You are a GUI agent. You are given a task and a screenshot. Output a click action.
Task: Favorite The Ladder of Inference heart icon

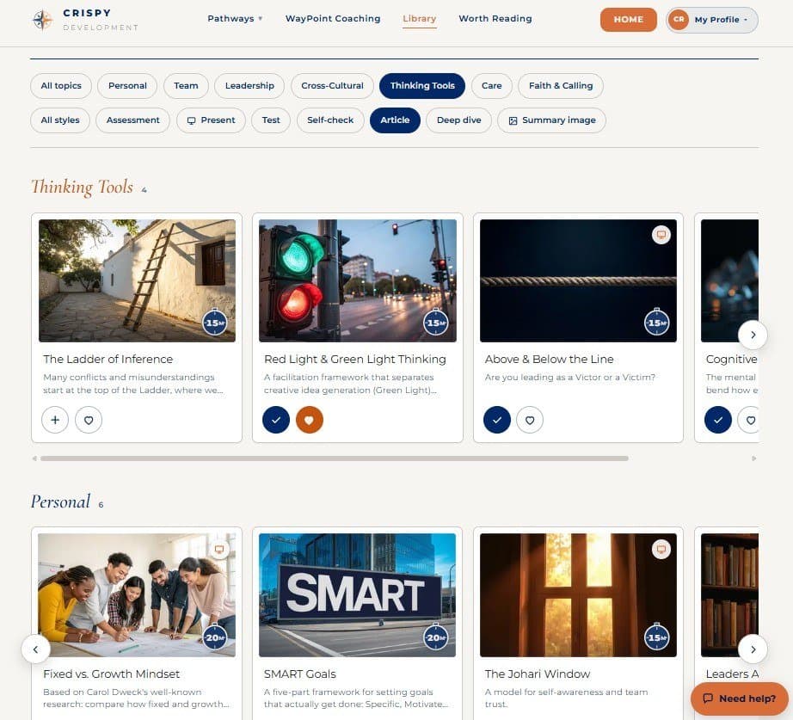point(89,420)
